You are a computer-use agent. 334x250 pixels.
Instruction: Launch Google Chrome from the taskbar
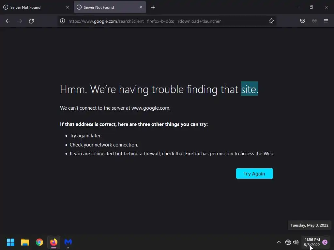click(x=39, y=242)
